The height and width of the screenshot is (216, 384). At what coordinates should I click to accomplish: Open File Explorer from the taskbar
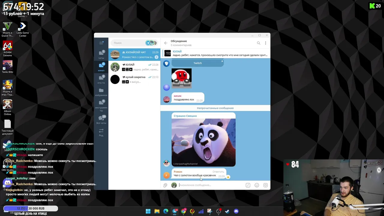[157, 211]
